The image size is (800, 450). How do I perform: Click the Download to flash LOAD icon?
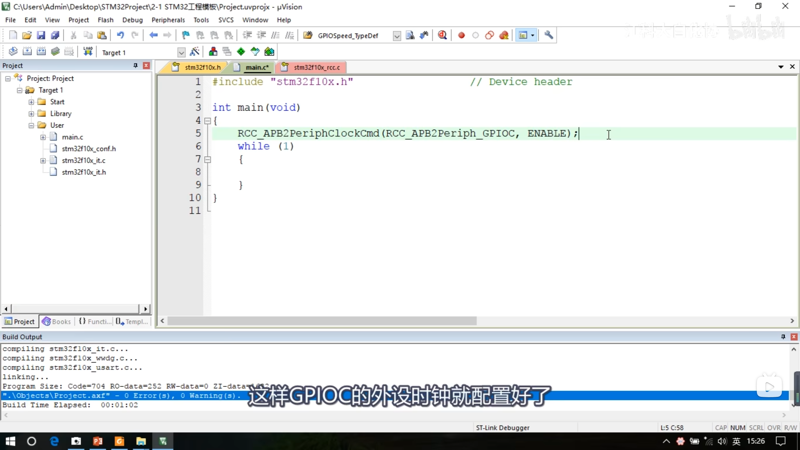(x=88, y=52)
